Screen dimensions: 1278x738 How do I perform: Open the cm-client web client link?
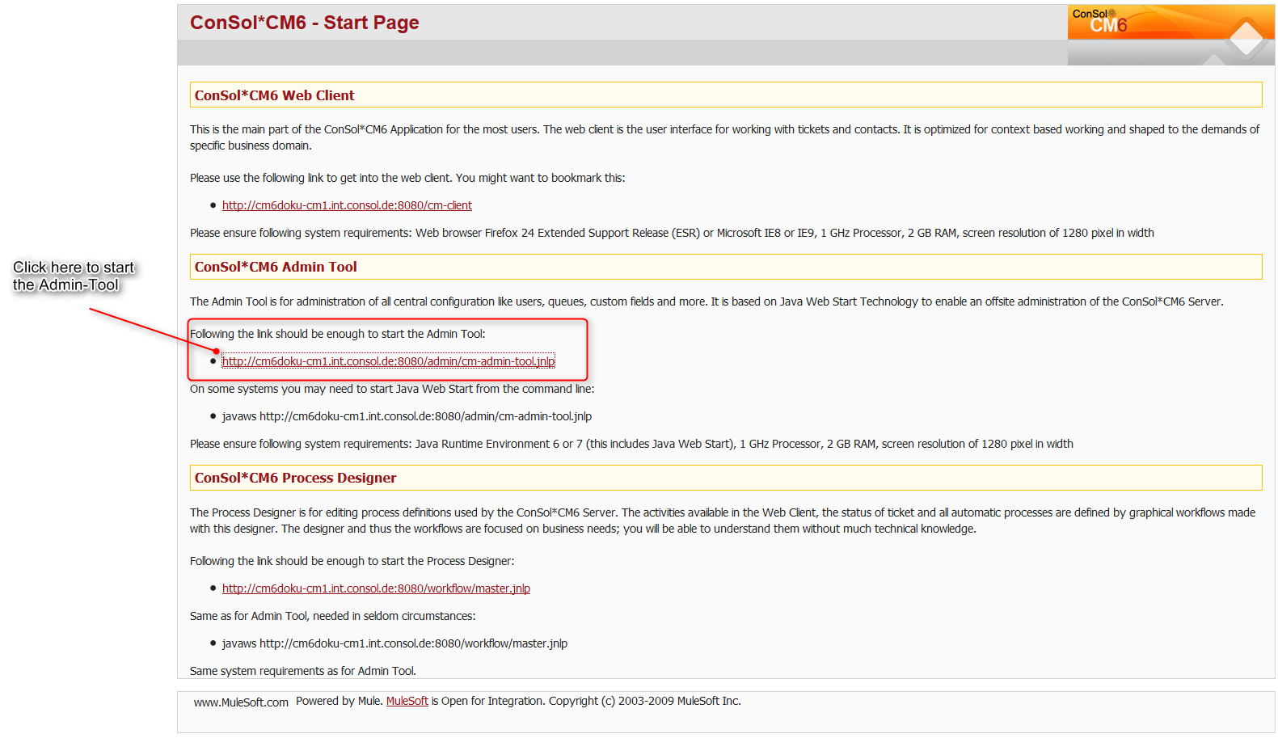click(347, 205)
